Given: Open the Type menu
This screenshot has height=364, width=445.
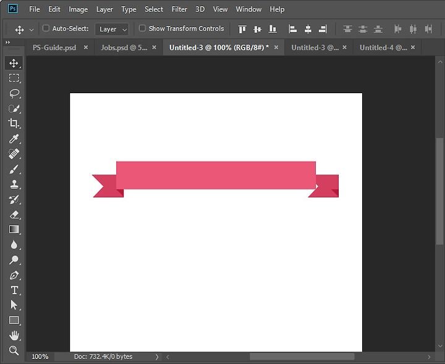Looking at the screenshot, I should (x=129, y=9).
